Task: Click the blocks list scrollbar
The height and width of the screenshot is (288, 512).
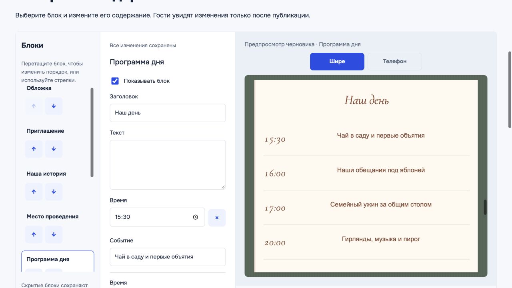Action: pos(92,132)
